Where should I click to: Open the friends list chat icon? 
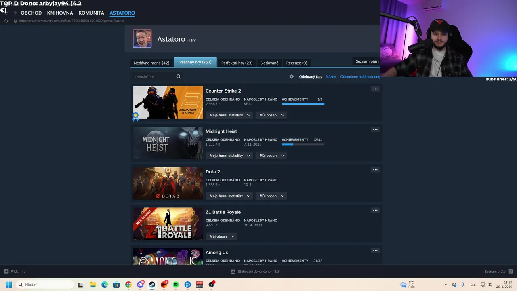point(511,271)
